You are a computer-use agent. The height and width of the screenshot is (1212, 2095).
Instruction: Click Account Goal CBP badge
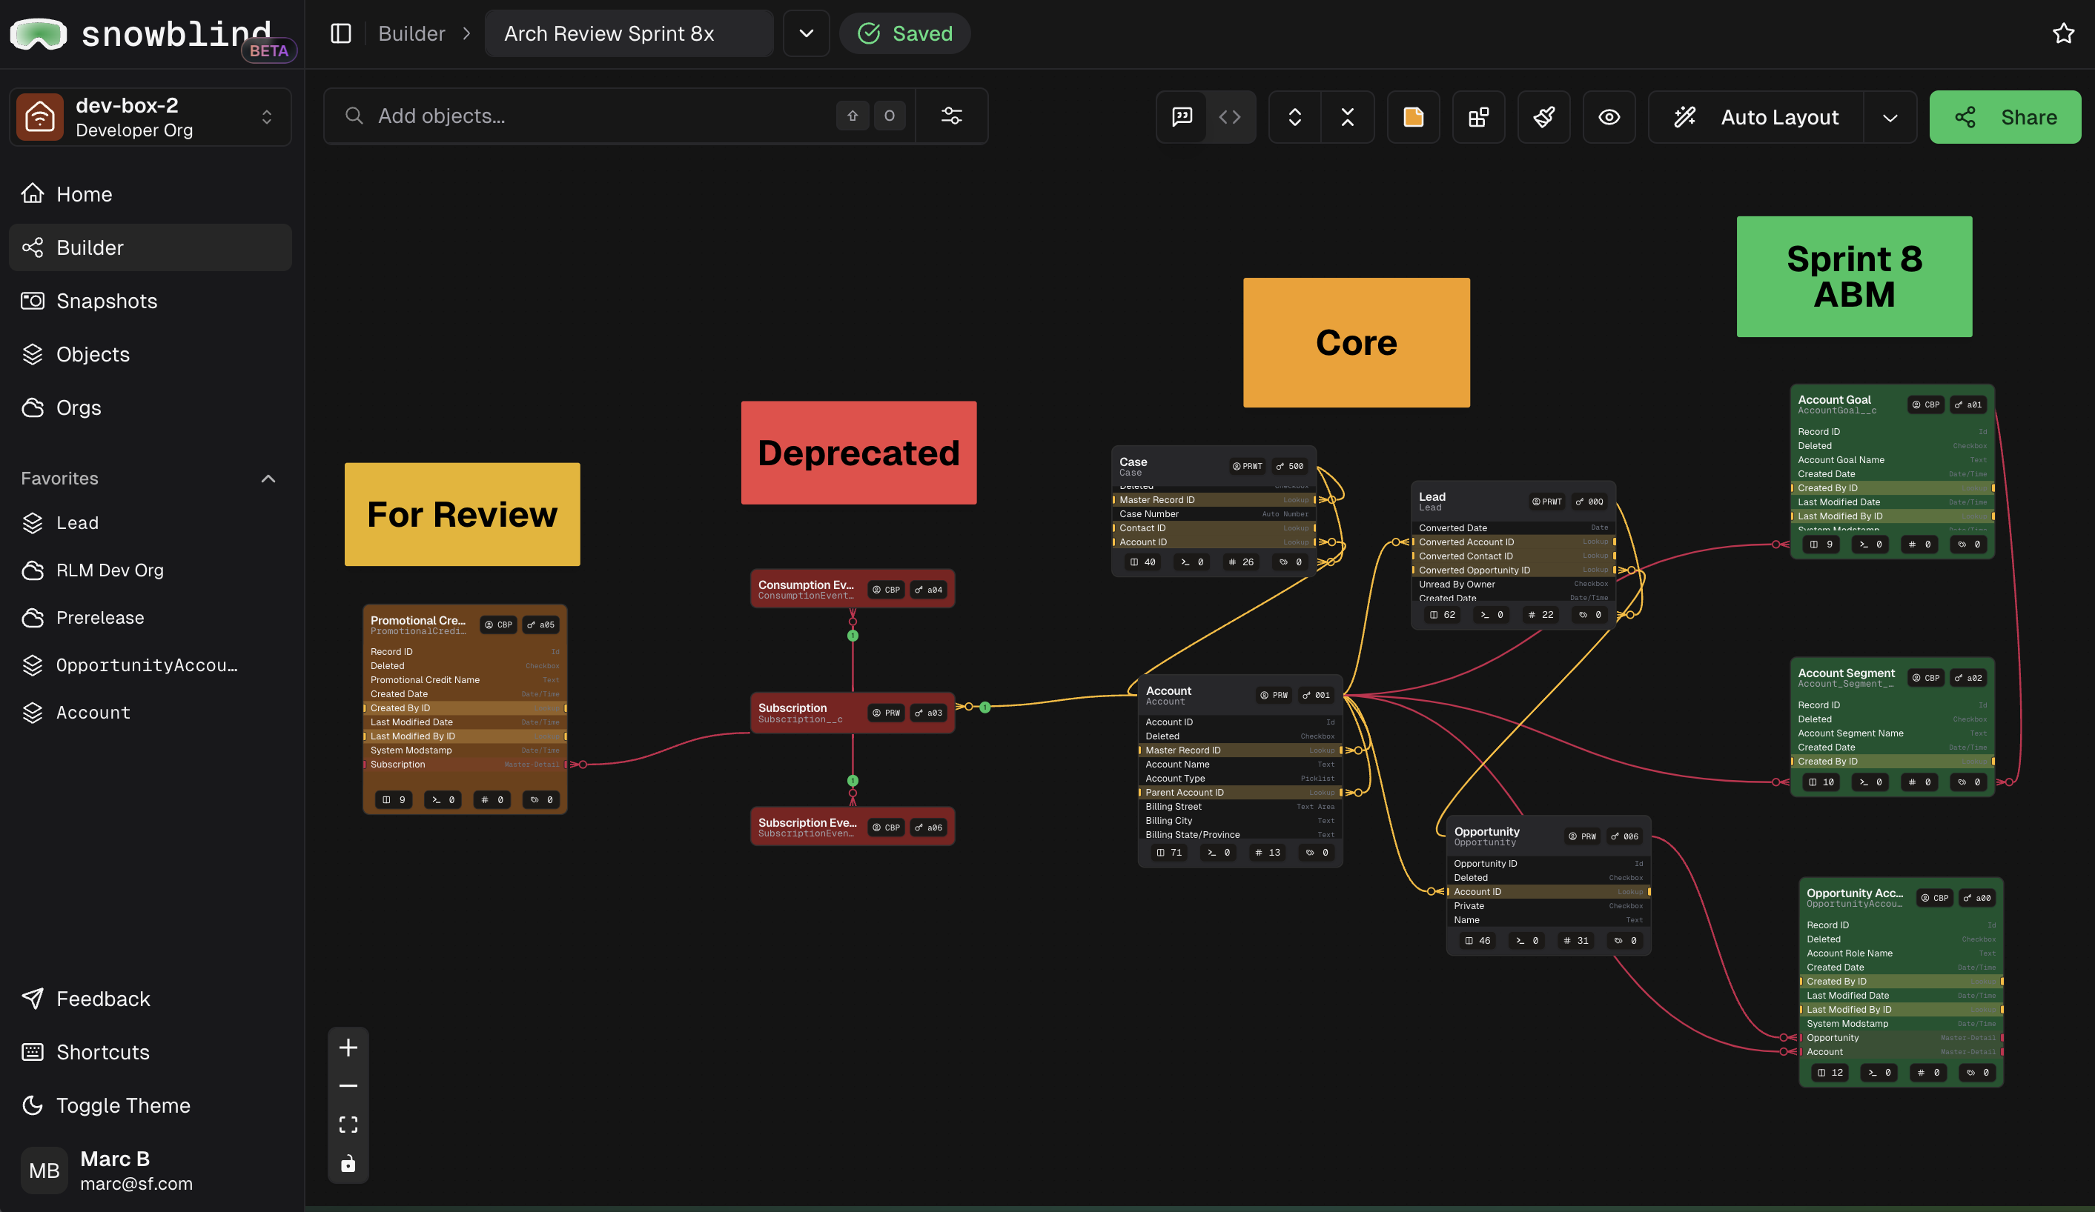tap(1925, 404)
